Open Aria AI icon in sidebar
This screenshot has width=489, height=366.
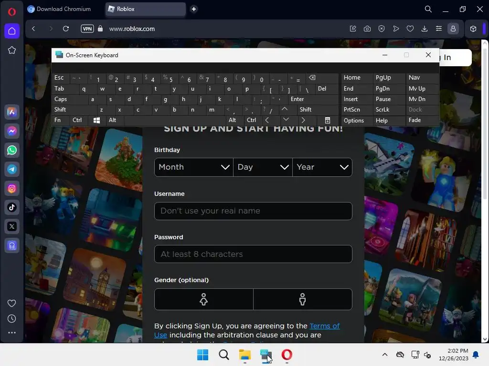(12, 112)
